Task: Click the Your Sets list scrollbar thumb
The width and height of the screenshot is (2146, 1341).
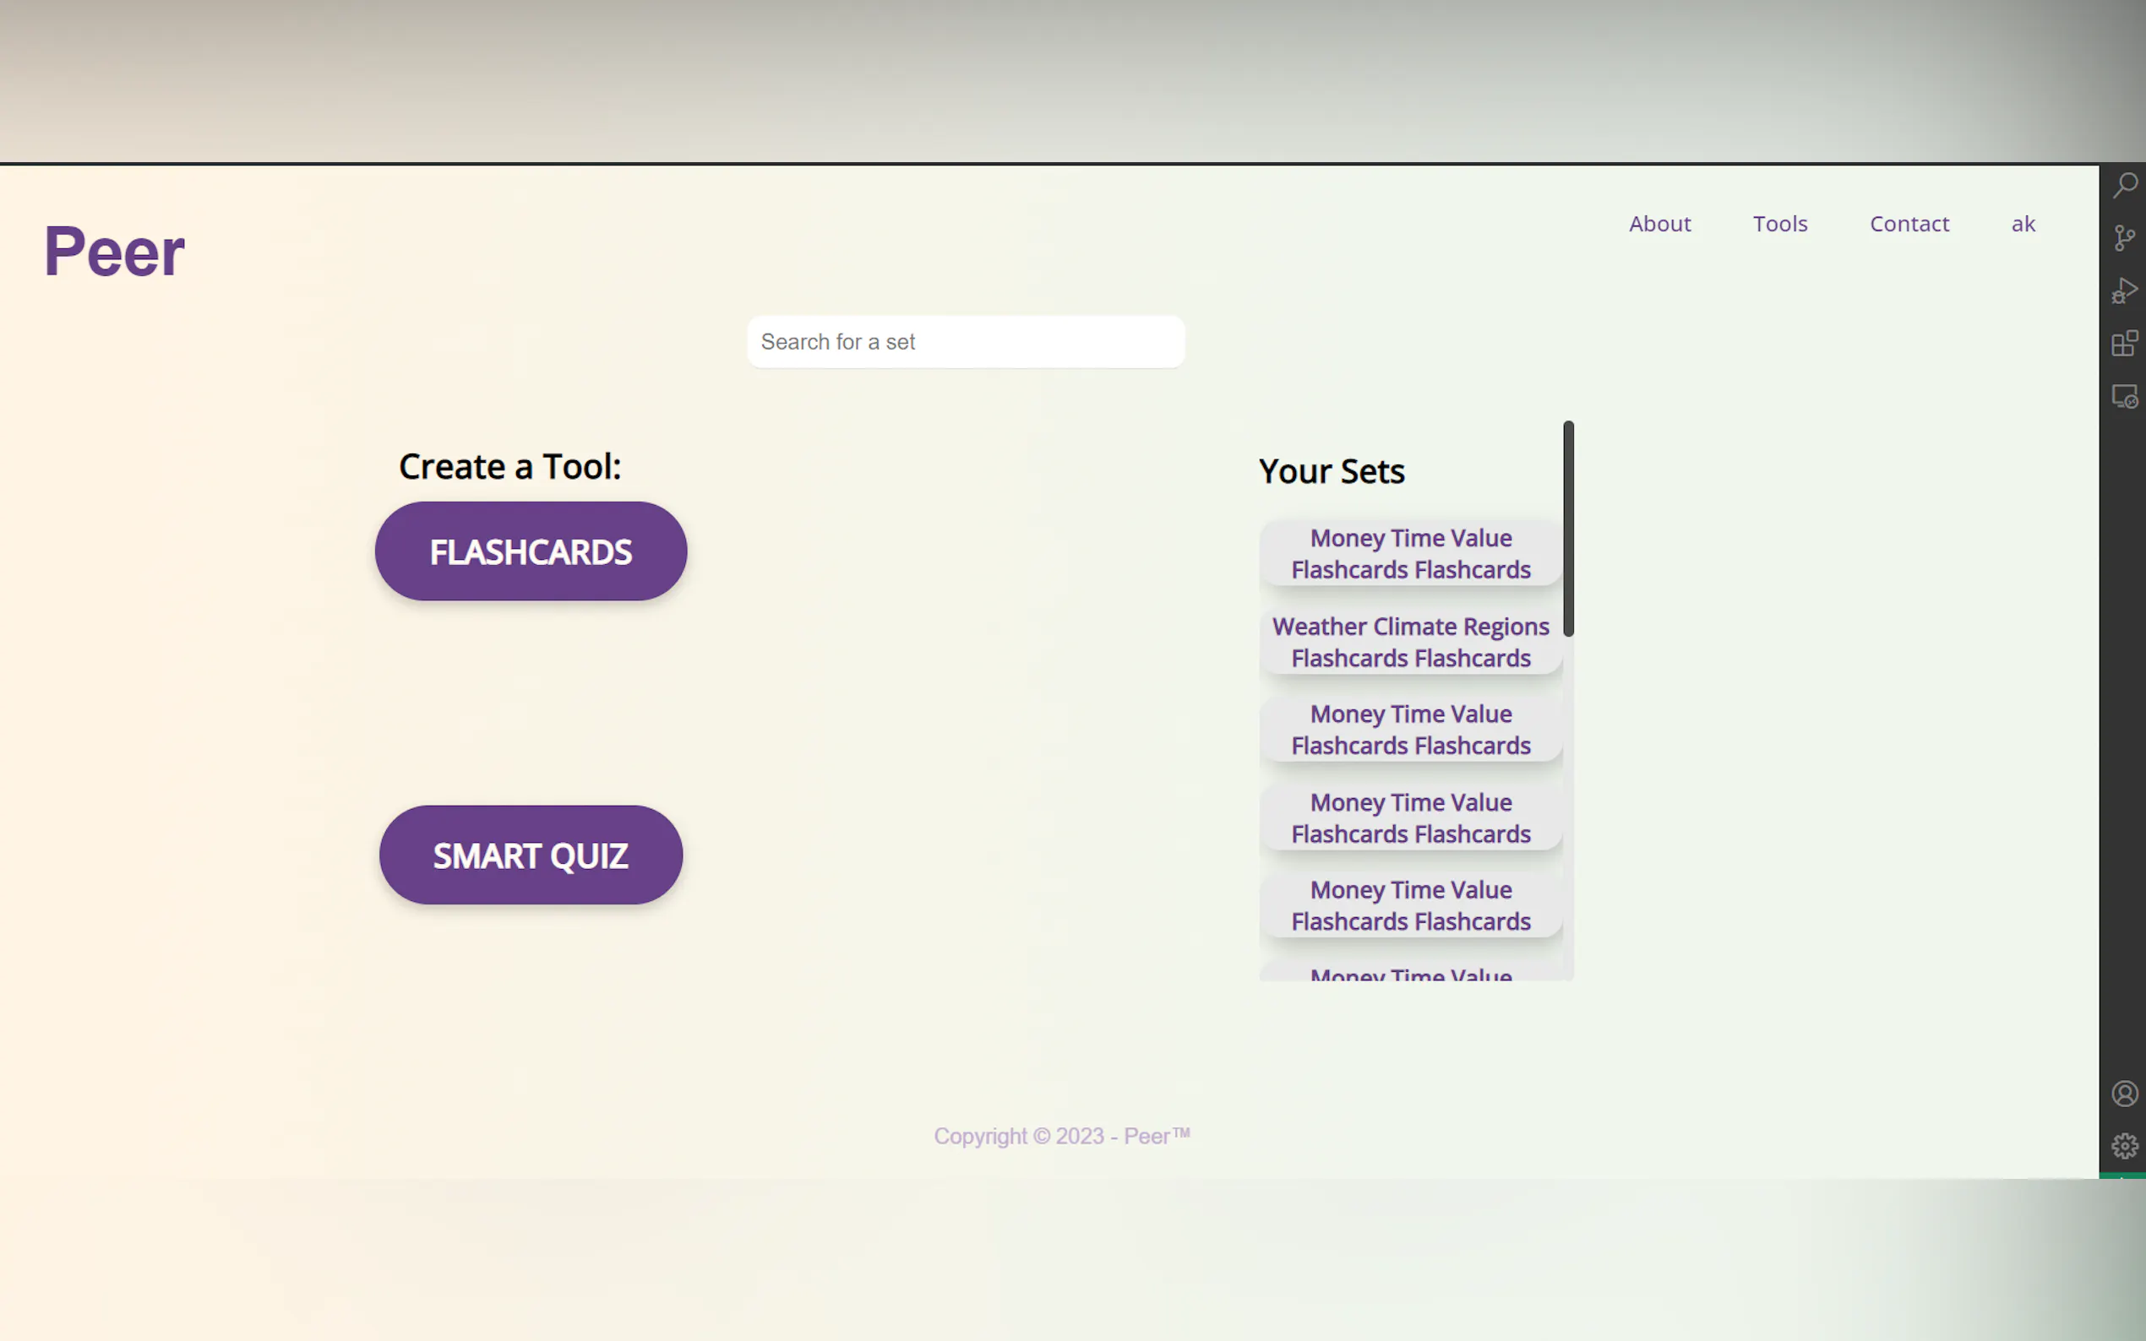Action: pyautogui.click(x=1567, y=529)
